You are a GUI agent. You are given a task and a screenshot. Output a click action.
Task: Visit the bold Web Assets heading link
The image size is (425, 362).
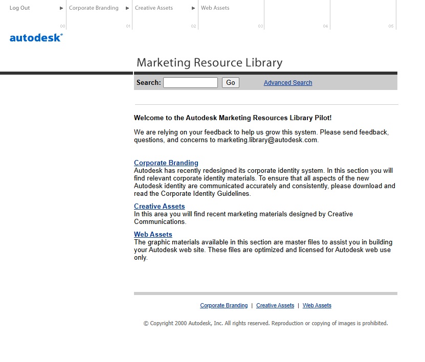(x=153, y=235)
